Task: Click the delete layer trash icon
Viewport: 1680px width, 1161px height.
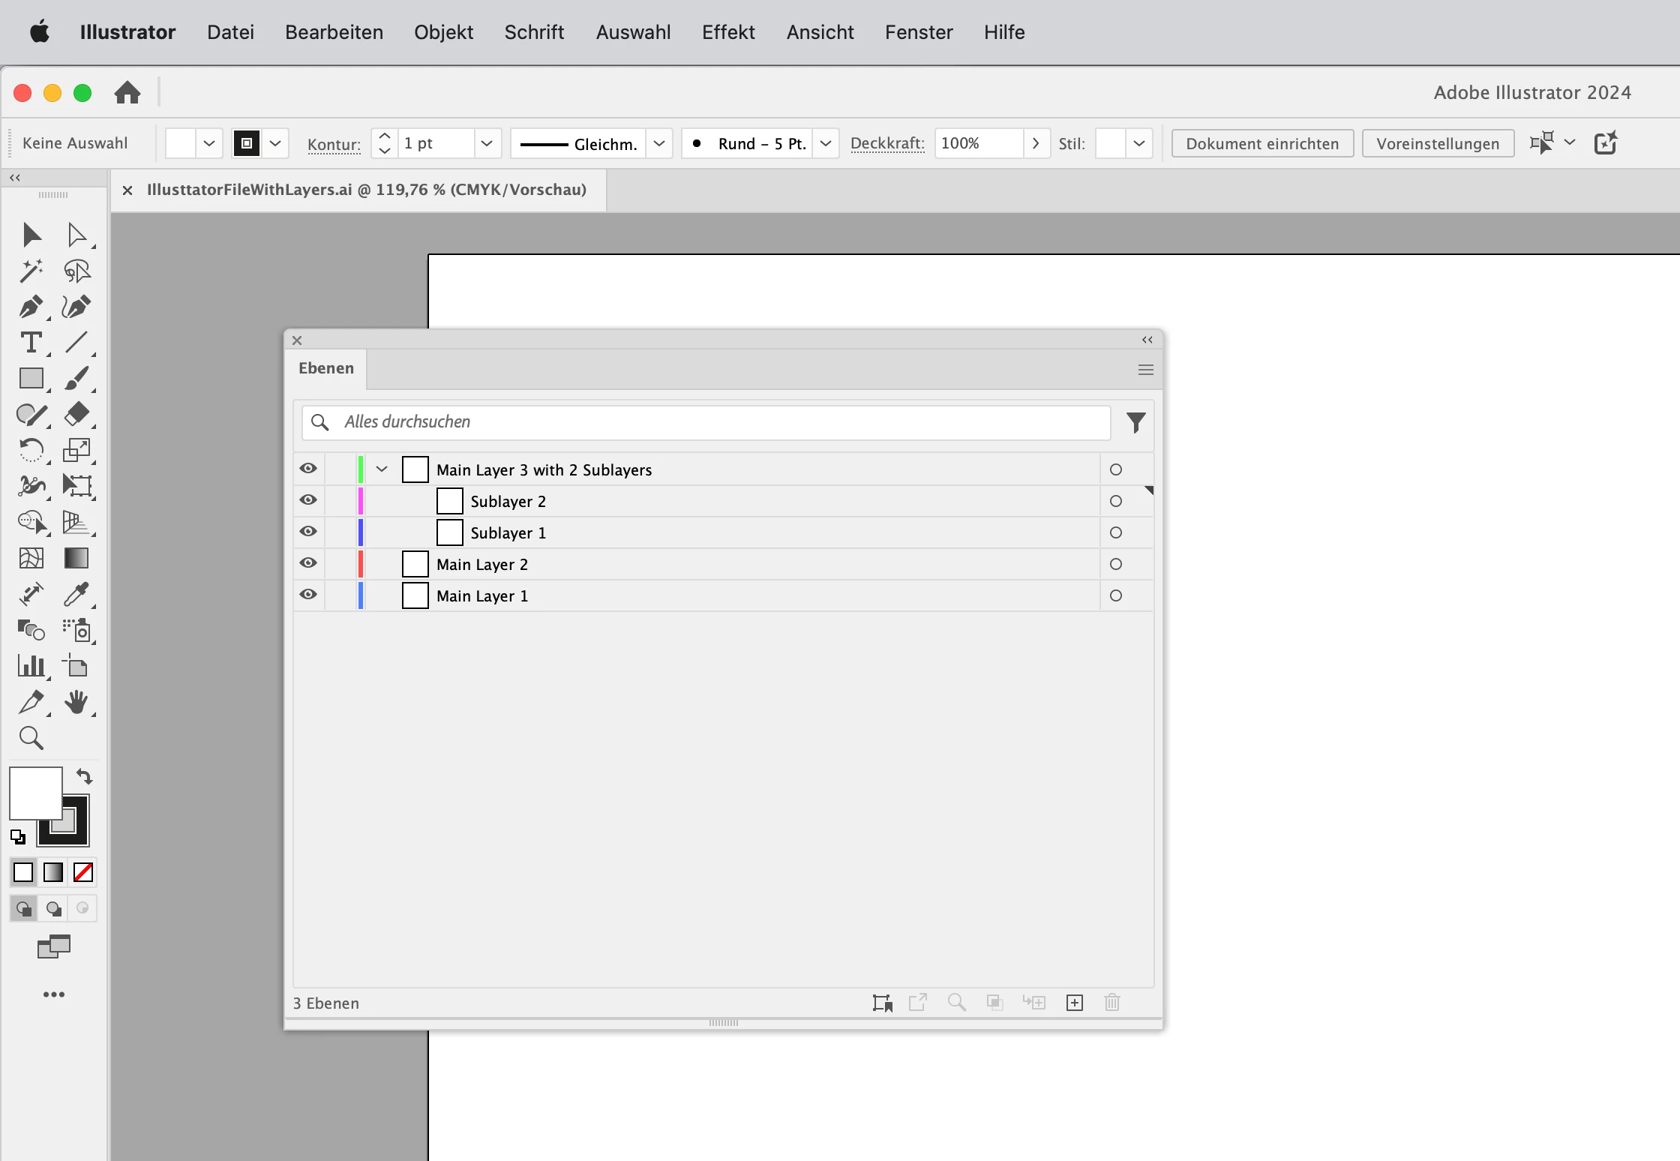Action: coord(1112,1003)
